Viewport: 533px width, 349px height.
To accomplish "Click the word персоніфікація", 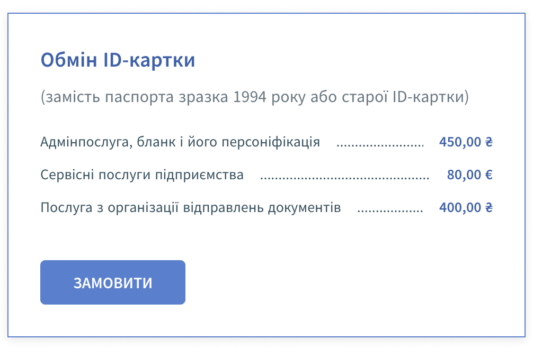I will pyautogui.click(x=271, y=142).
